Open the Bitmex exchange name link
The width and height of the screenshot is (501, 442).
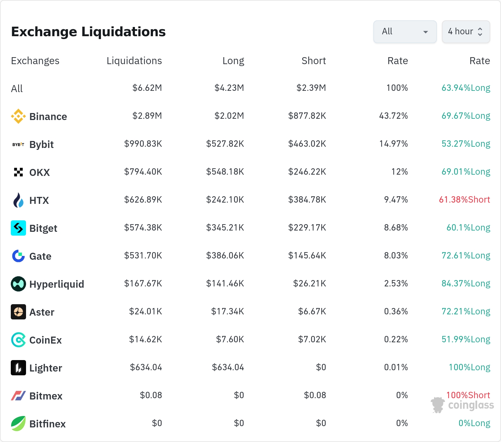coord(46,396)
